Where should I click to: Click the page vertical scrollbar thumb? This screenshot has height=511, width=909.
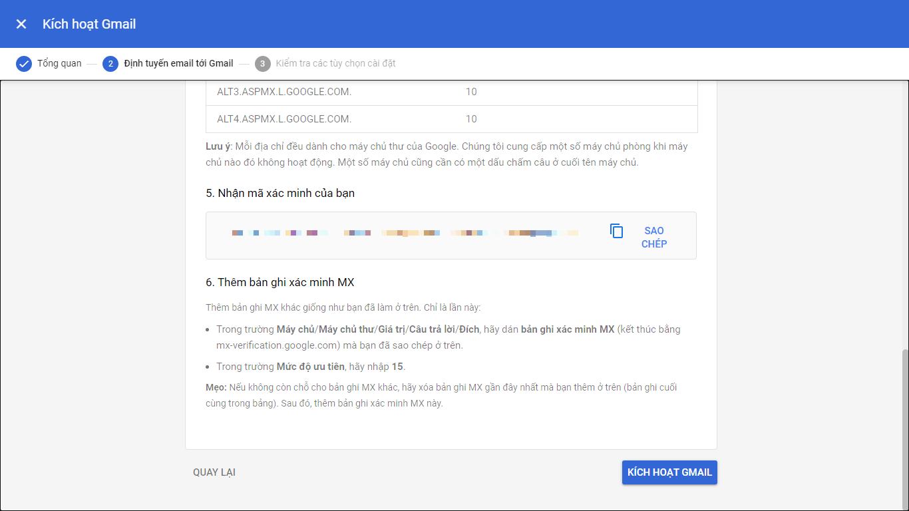click(x=905, y=429)
